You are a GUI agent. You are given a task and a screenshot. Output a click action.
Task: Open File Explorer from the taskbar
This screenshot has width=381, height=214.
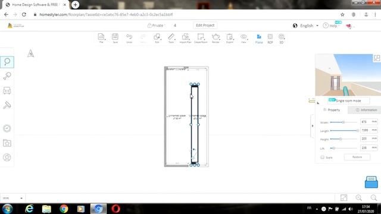click(46, 209)
